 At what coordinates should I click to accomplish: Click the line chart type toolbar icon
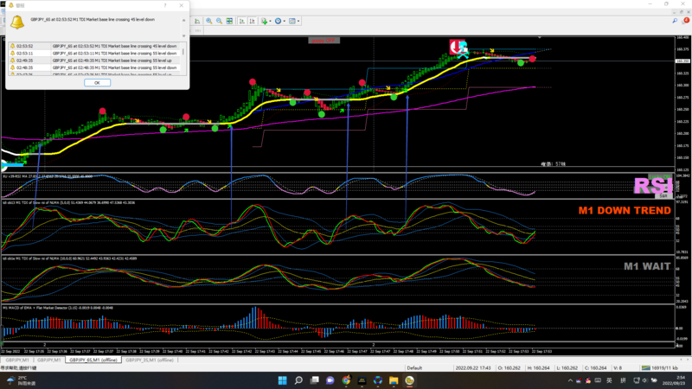click(x=195, y=21)
